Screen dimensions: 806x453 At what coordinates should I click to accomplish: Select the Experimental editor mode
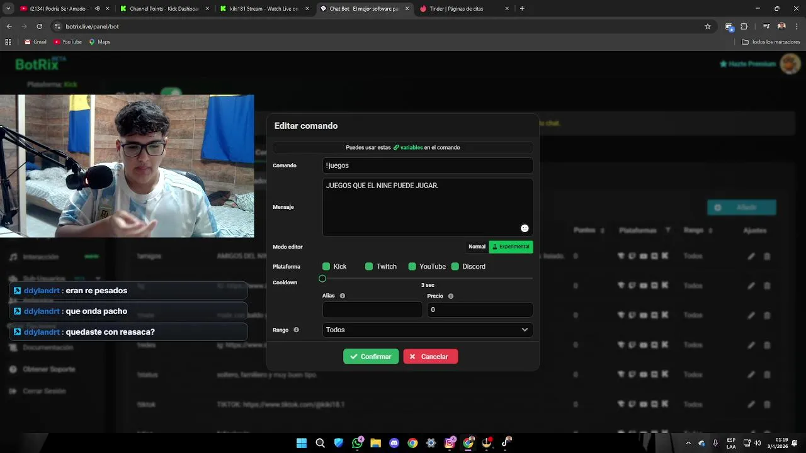[511, 247]
